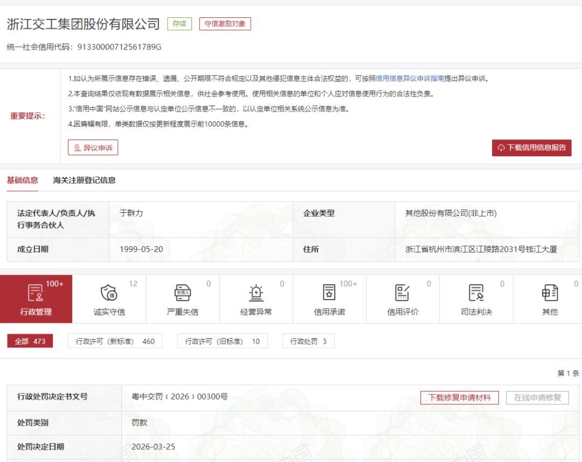Click the 守信激励对象 badge

[225, 24]
